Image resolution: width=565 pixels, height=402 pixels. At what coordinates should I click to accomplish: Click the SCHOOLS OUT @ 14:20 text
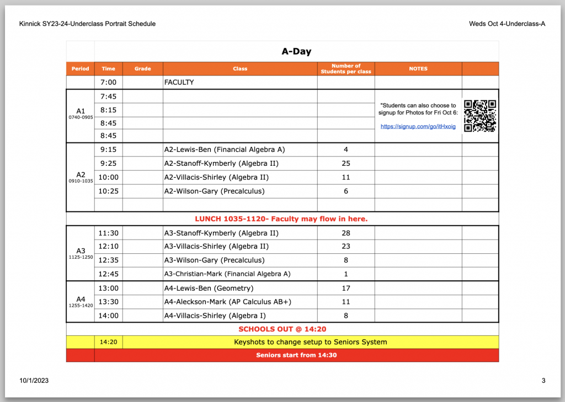(282, 329)
